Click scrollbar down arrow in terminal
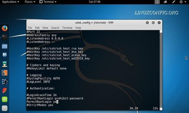189x113 pixels. point(161,109)
